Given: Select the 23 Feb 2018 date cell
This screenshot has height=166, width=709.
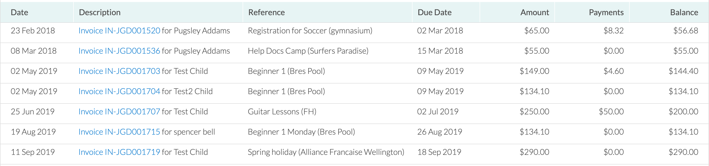Looking at the screenshot, I should pos(33,31).
